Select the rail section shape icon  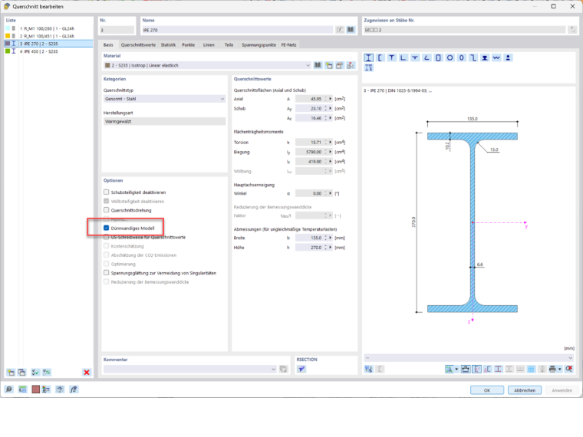pyautogui.click(x=485, y=58)
